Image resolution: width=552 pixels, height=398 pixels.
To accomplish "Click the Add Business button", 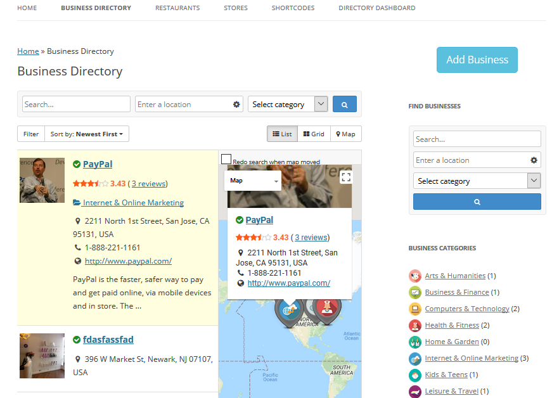I will tap(477, 60).
